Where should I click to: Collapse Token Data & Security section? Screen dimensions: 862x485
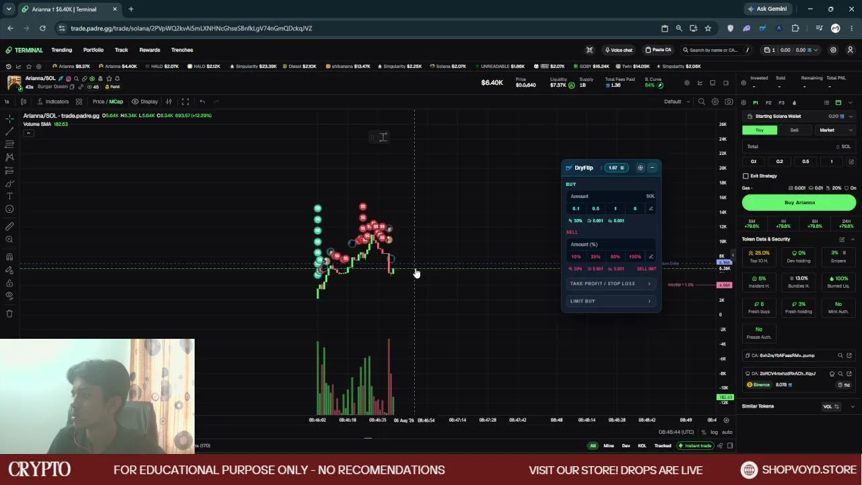(x=852, y=239)
